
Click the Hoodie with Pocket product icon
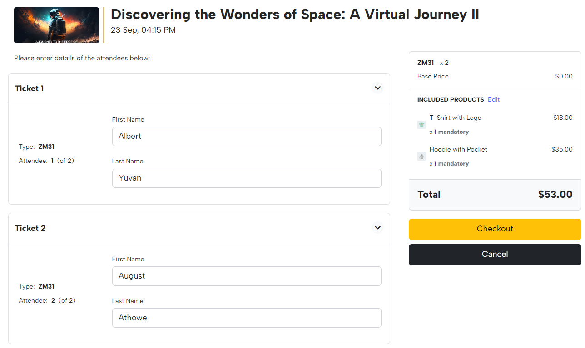(x=421, y=157)
